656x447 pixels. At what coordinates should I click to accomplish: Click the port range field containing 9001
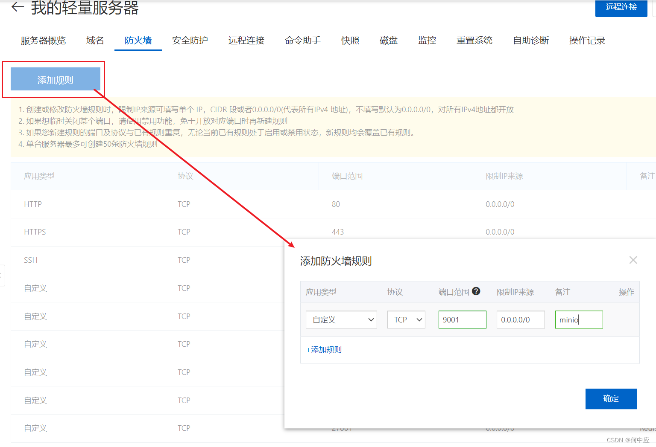[462, 319]
